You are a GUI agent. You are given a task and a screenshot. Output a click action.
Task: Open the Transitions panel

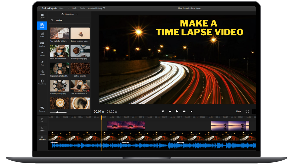42,82
